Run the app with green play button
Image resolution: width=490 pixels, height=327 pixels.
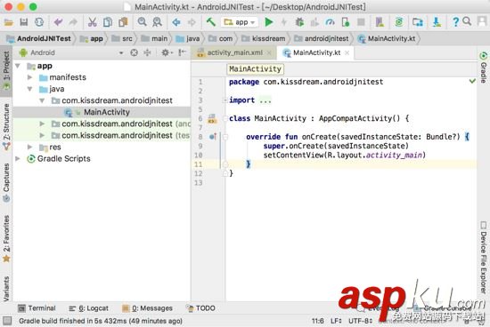269,22
